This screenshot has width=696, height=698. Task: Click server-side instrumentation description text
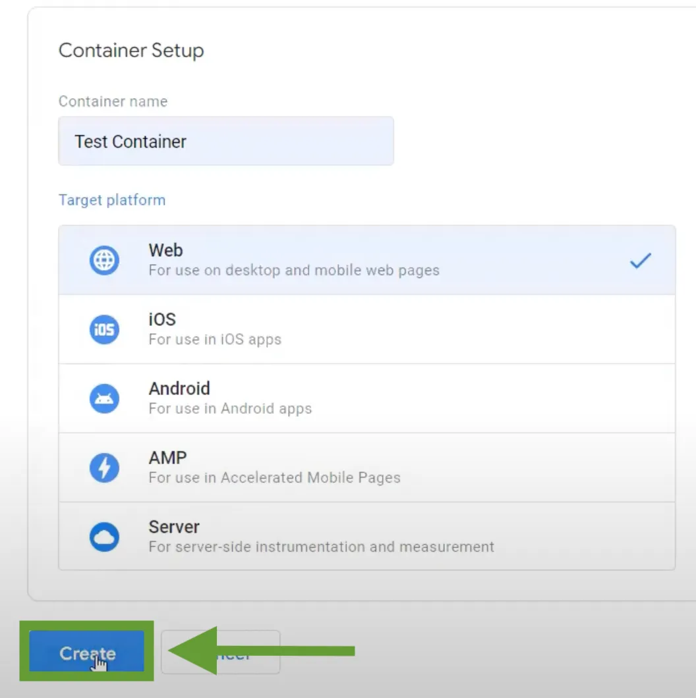click(x=321, y=547)
